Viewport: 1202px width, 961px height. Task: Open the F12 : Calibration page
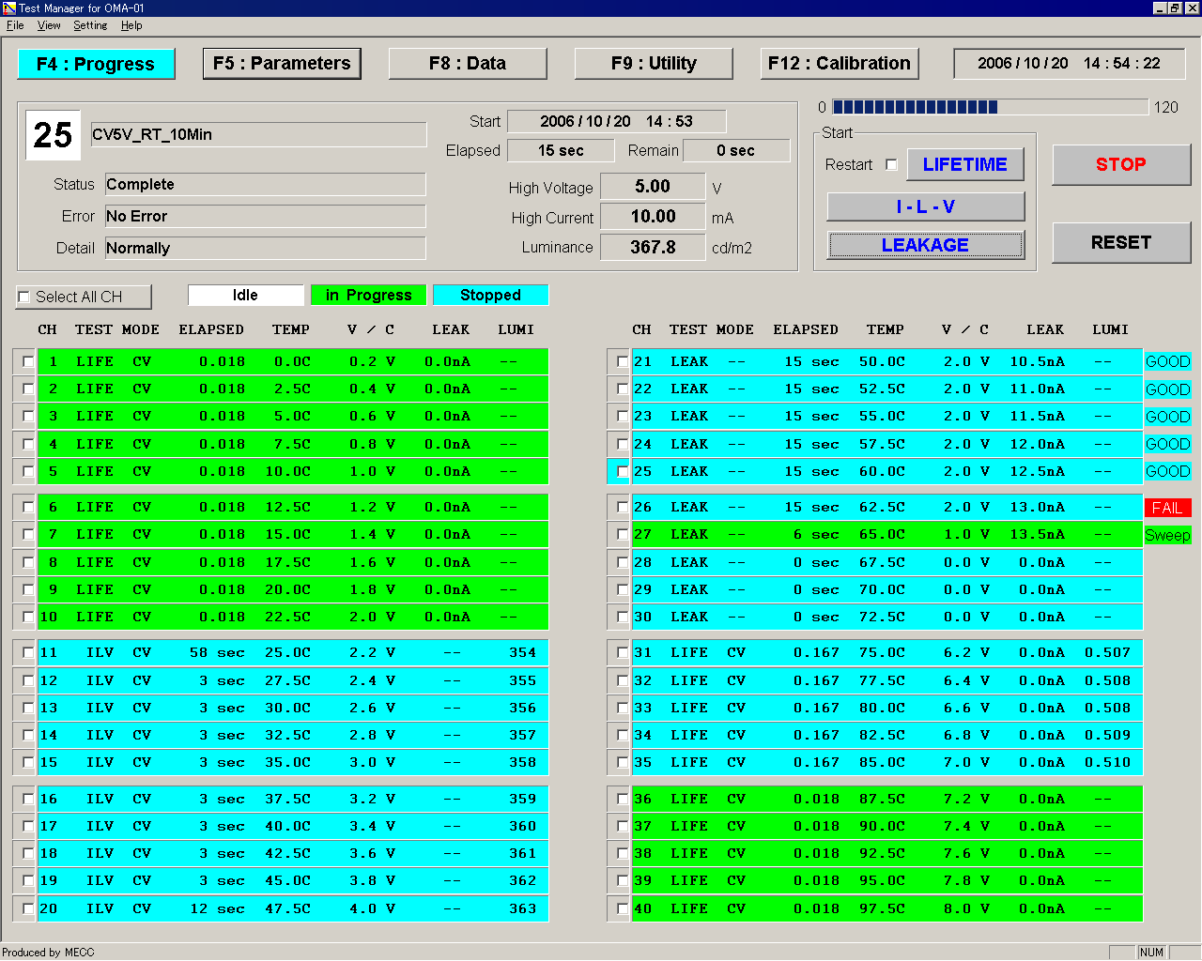point(840,63)
